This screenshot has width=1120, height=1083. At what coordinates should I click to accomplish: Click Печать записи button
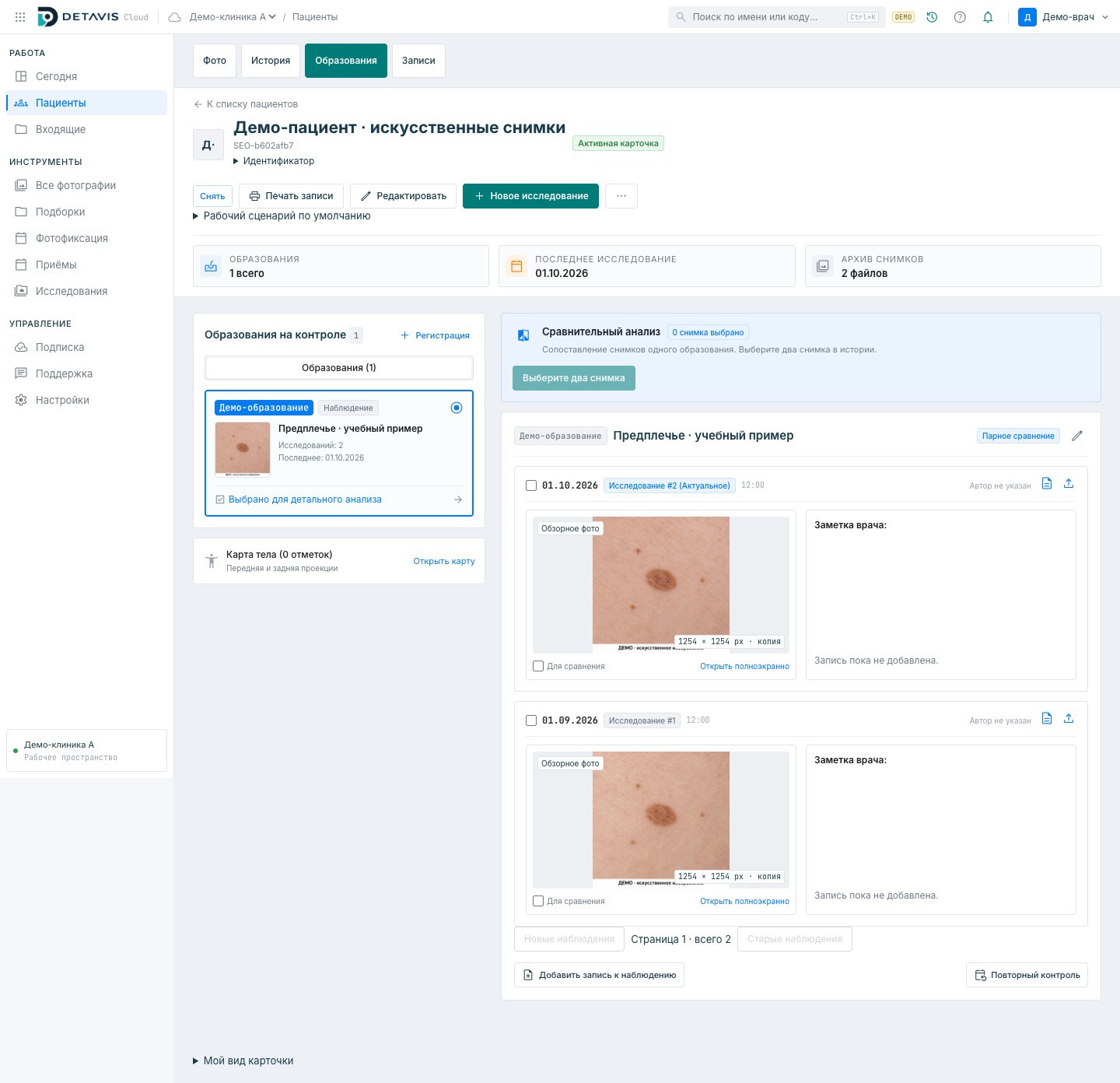click(292, 196)
